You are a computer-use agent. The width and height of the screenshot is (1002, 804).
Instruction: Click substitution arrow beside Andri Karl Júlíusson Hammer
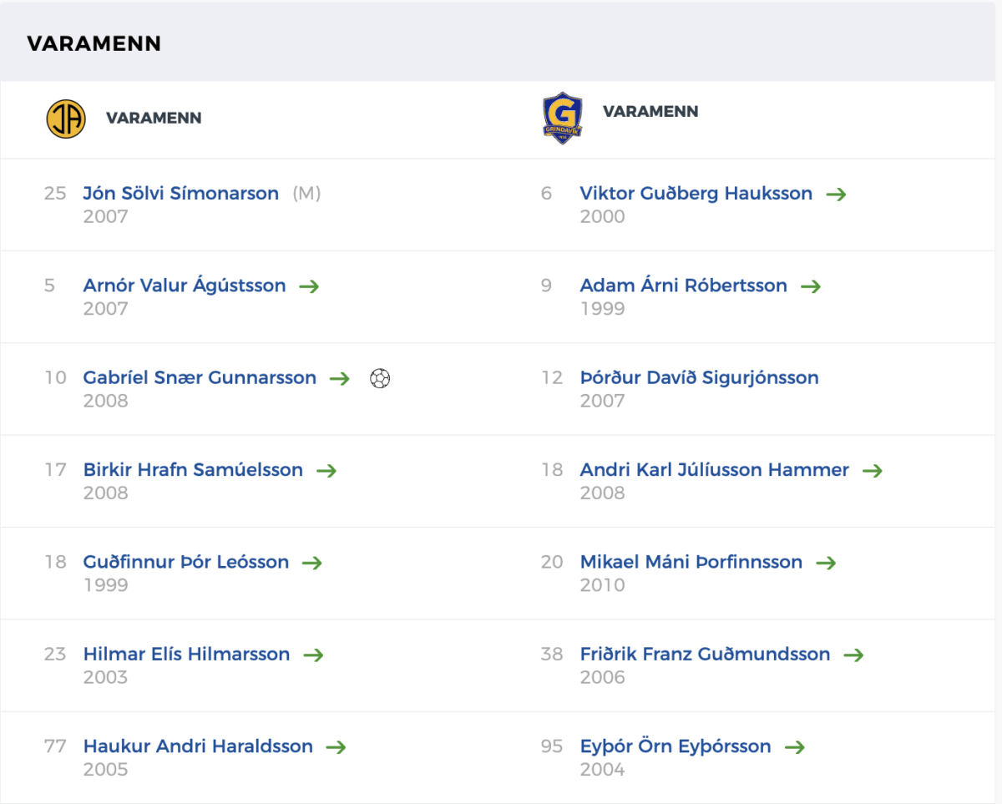coord(873,471)
